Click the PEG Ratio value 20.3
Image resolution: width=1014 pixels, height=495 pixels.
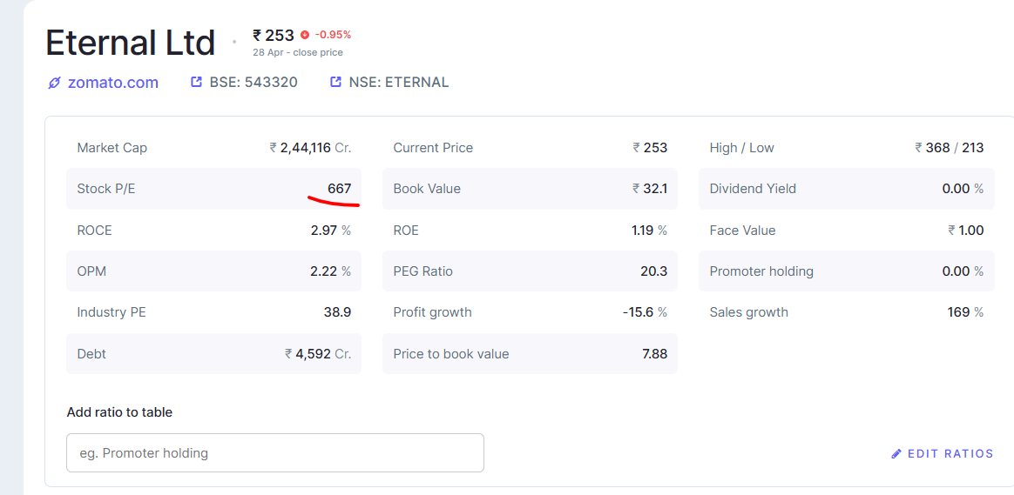[x=654, y=271]
